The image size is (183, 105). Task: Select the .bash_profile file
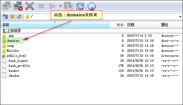[x=18, y=66]
